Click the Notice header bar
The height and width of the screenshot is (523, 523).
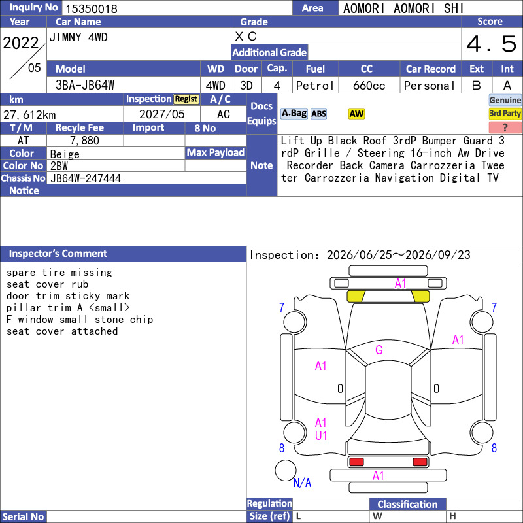coord(123,190)
